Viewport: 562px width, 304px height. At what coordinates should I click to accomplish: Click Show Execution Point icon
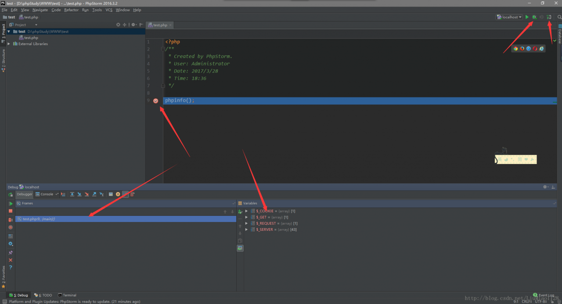[63, 194]
